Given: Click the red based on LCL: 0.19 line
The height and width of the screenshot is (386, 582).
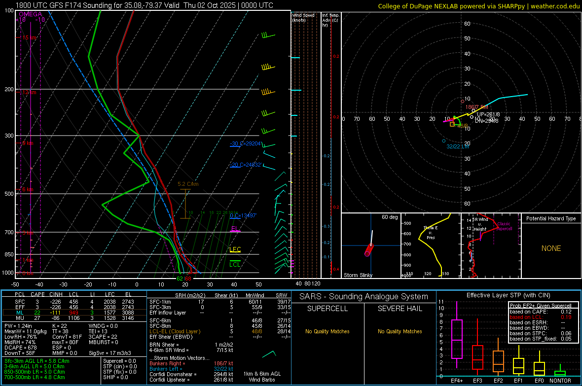Looking at the screenshot, I should click(x=541, y=317).
